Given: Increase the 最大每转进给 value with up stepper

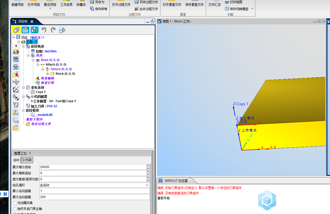Looking at the screenshot, I should click(x=148, y=172).
